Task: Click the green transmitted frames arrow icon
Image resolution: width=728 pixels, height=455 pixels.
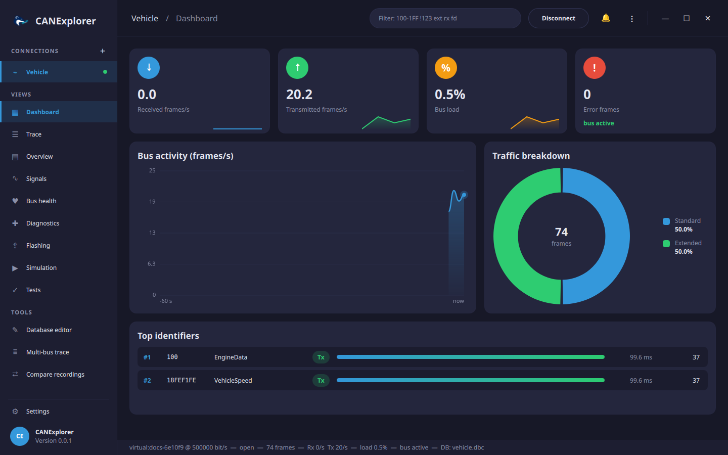Action: click(297, 68)
